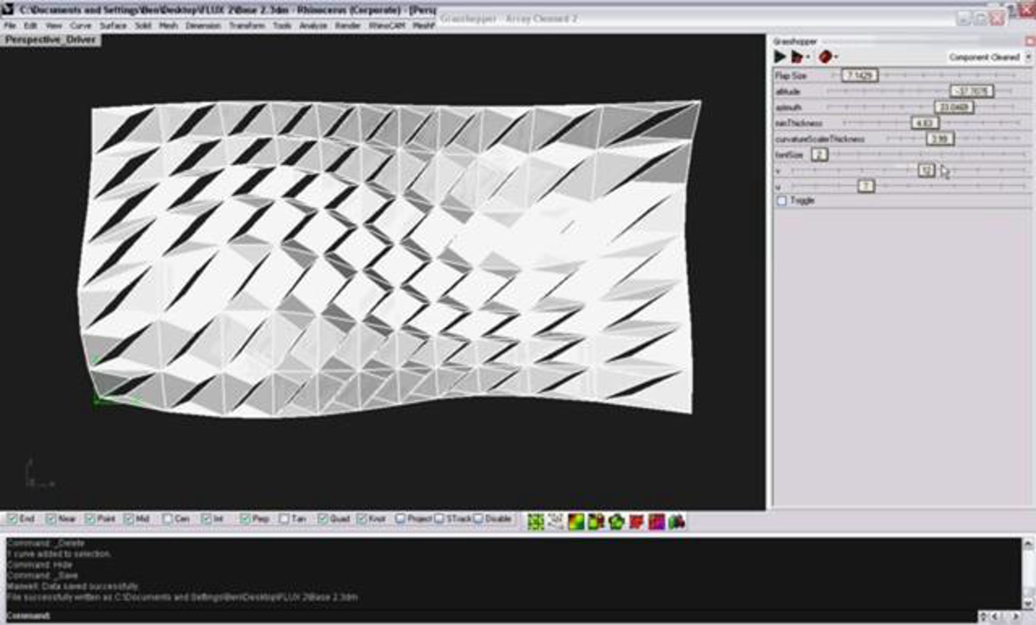Click the green-and-red cube icon in bottom toolbar
1036x625 pixels.
pyautogui.click(x=596, y=522)
